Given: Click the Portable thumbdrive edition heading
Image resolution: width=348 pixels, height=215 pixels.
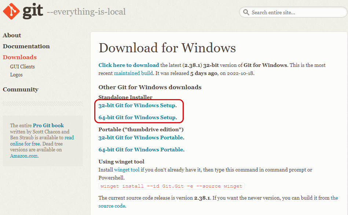Looking at the screenshot, I should coord(141,129).
